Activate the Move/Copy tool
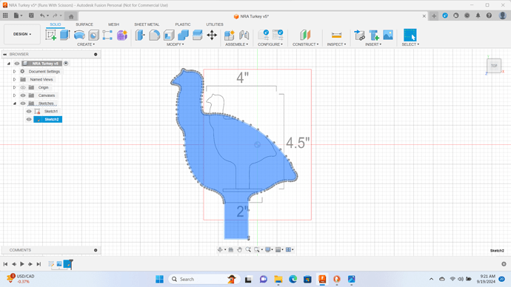Screen dimensions: 511x287 pos(212,35)
